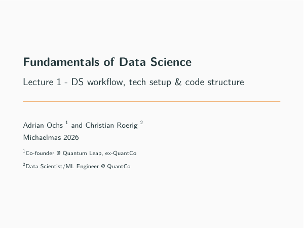
Task: Click the word and between author names
Action: pos(77,126)
